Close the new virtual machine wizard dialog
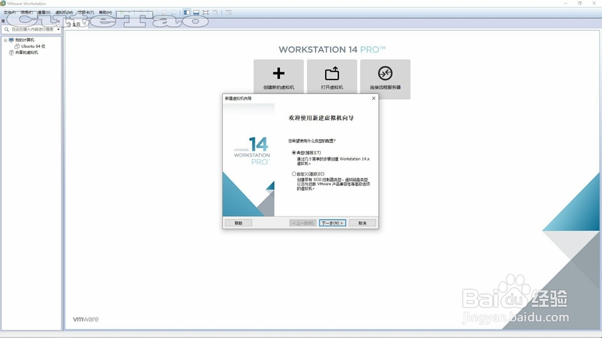The width and height of the screenshot is (602, 338). click(374, 98)
